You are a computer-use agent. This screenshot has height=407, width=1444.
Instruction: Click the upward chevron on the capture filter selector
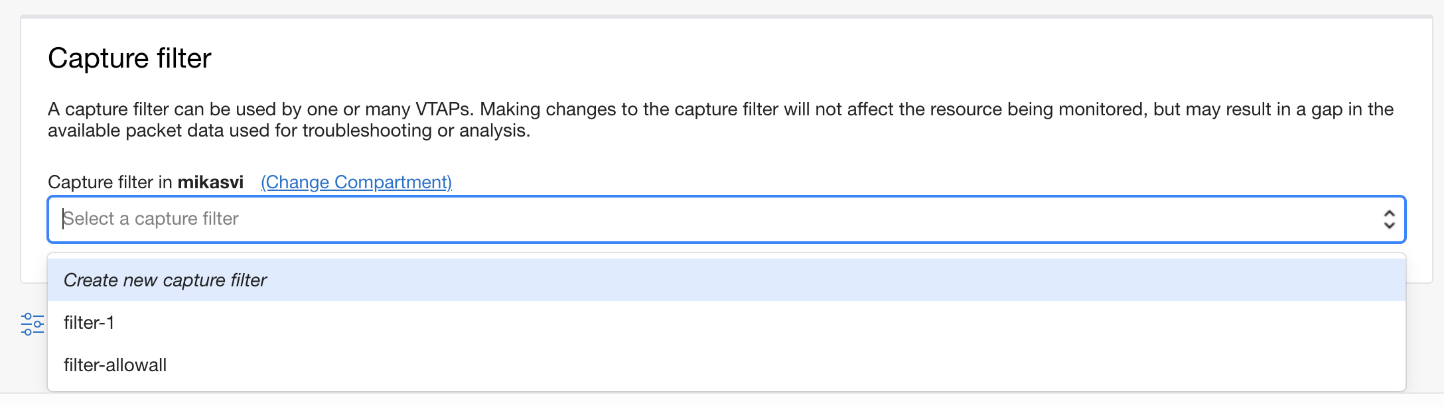[1390, 213]
